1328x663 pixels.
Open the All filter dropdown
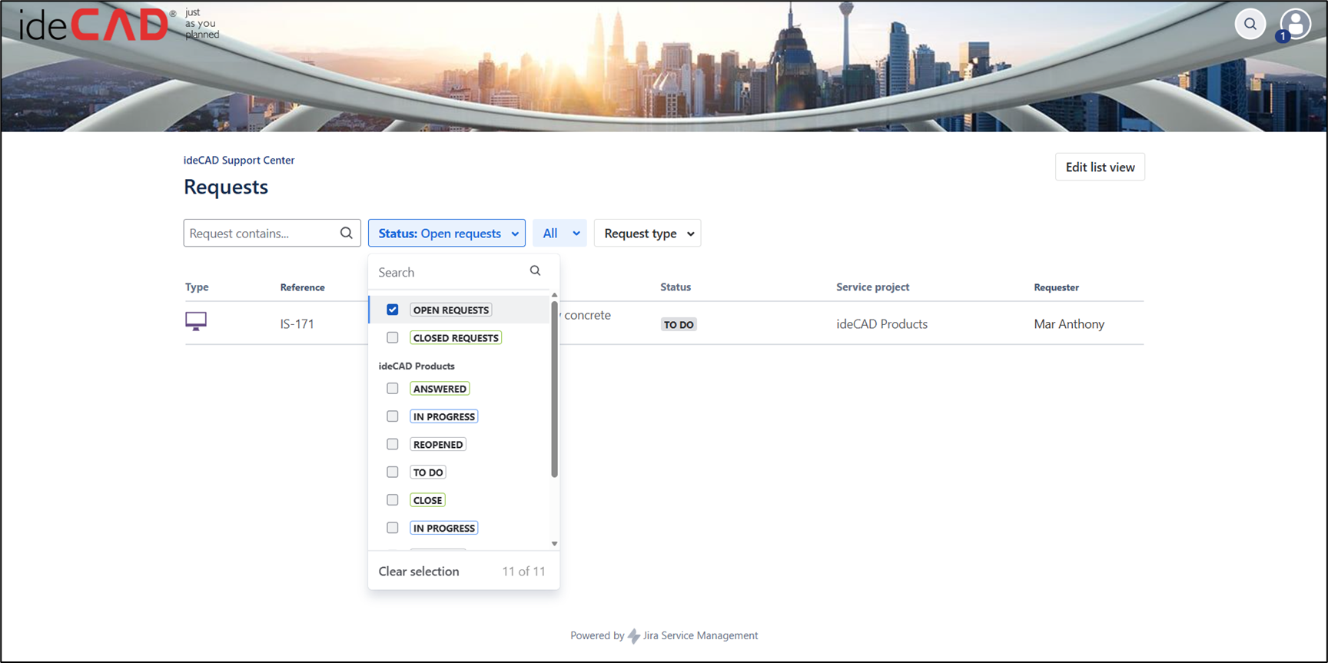click(559, 233)
